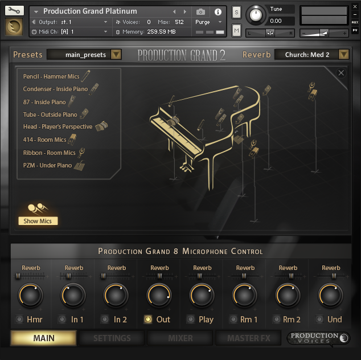Click the Pencil - Hammer Mics label
Image resolution: width=361 pixels, height=360 pixels.
tap(51, 76)
